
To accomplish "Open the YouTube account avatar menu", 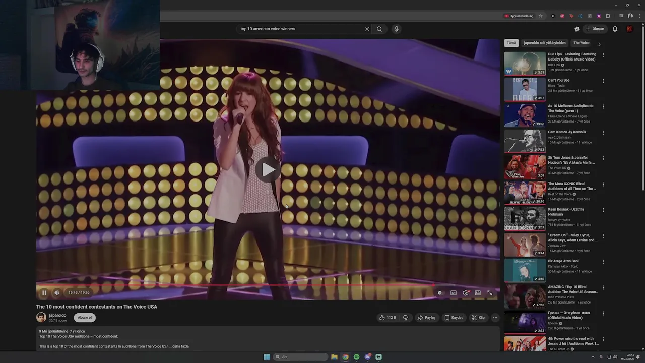I will pos(629,29).
